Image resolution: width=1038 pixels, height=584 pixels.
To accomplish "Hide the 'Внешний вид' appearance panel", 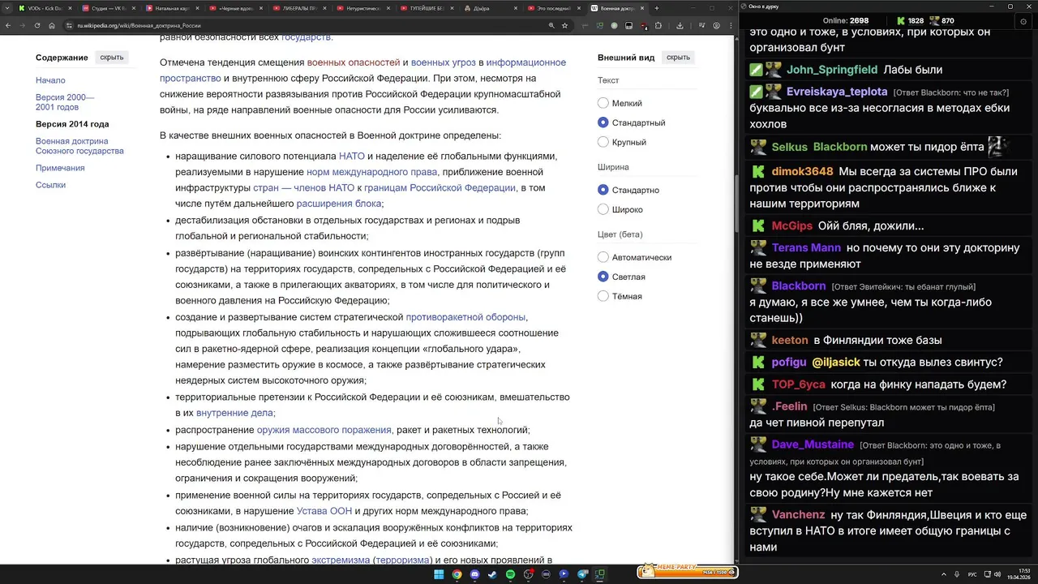I will coord(678,58).
